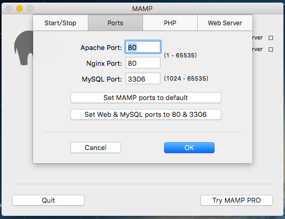Open the PHP tab

coord(170,23)
